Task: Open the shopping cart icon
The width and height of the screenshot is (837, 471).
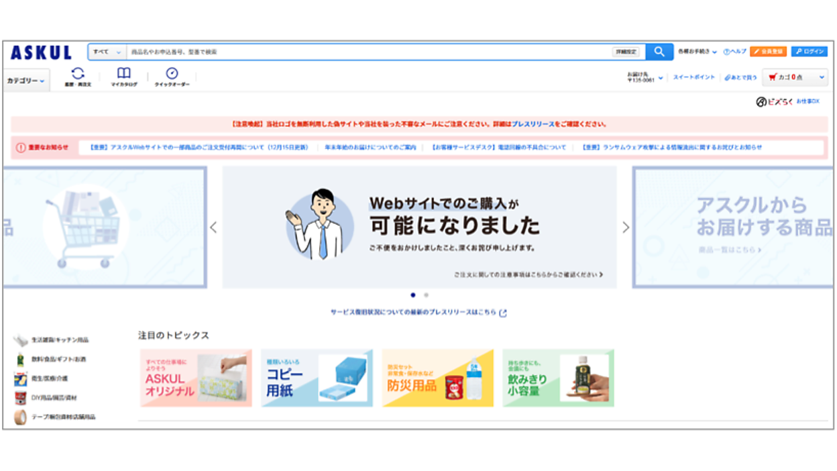Action: [x=773, y=77]
